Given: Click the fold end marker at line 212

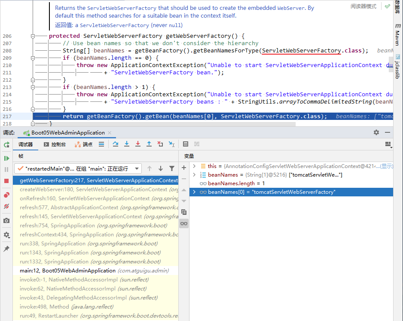Looking at the screenshot, I should coord(33,80).
